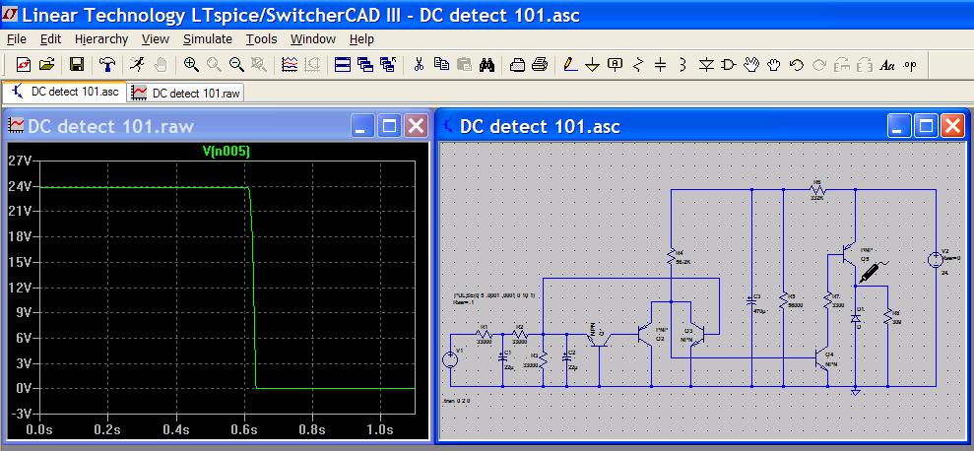Place a capacitor from the toolbar

pos(660,64)
